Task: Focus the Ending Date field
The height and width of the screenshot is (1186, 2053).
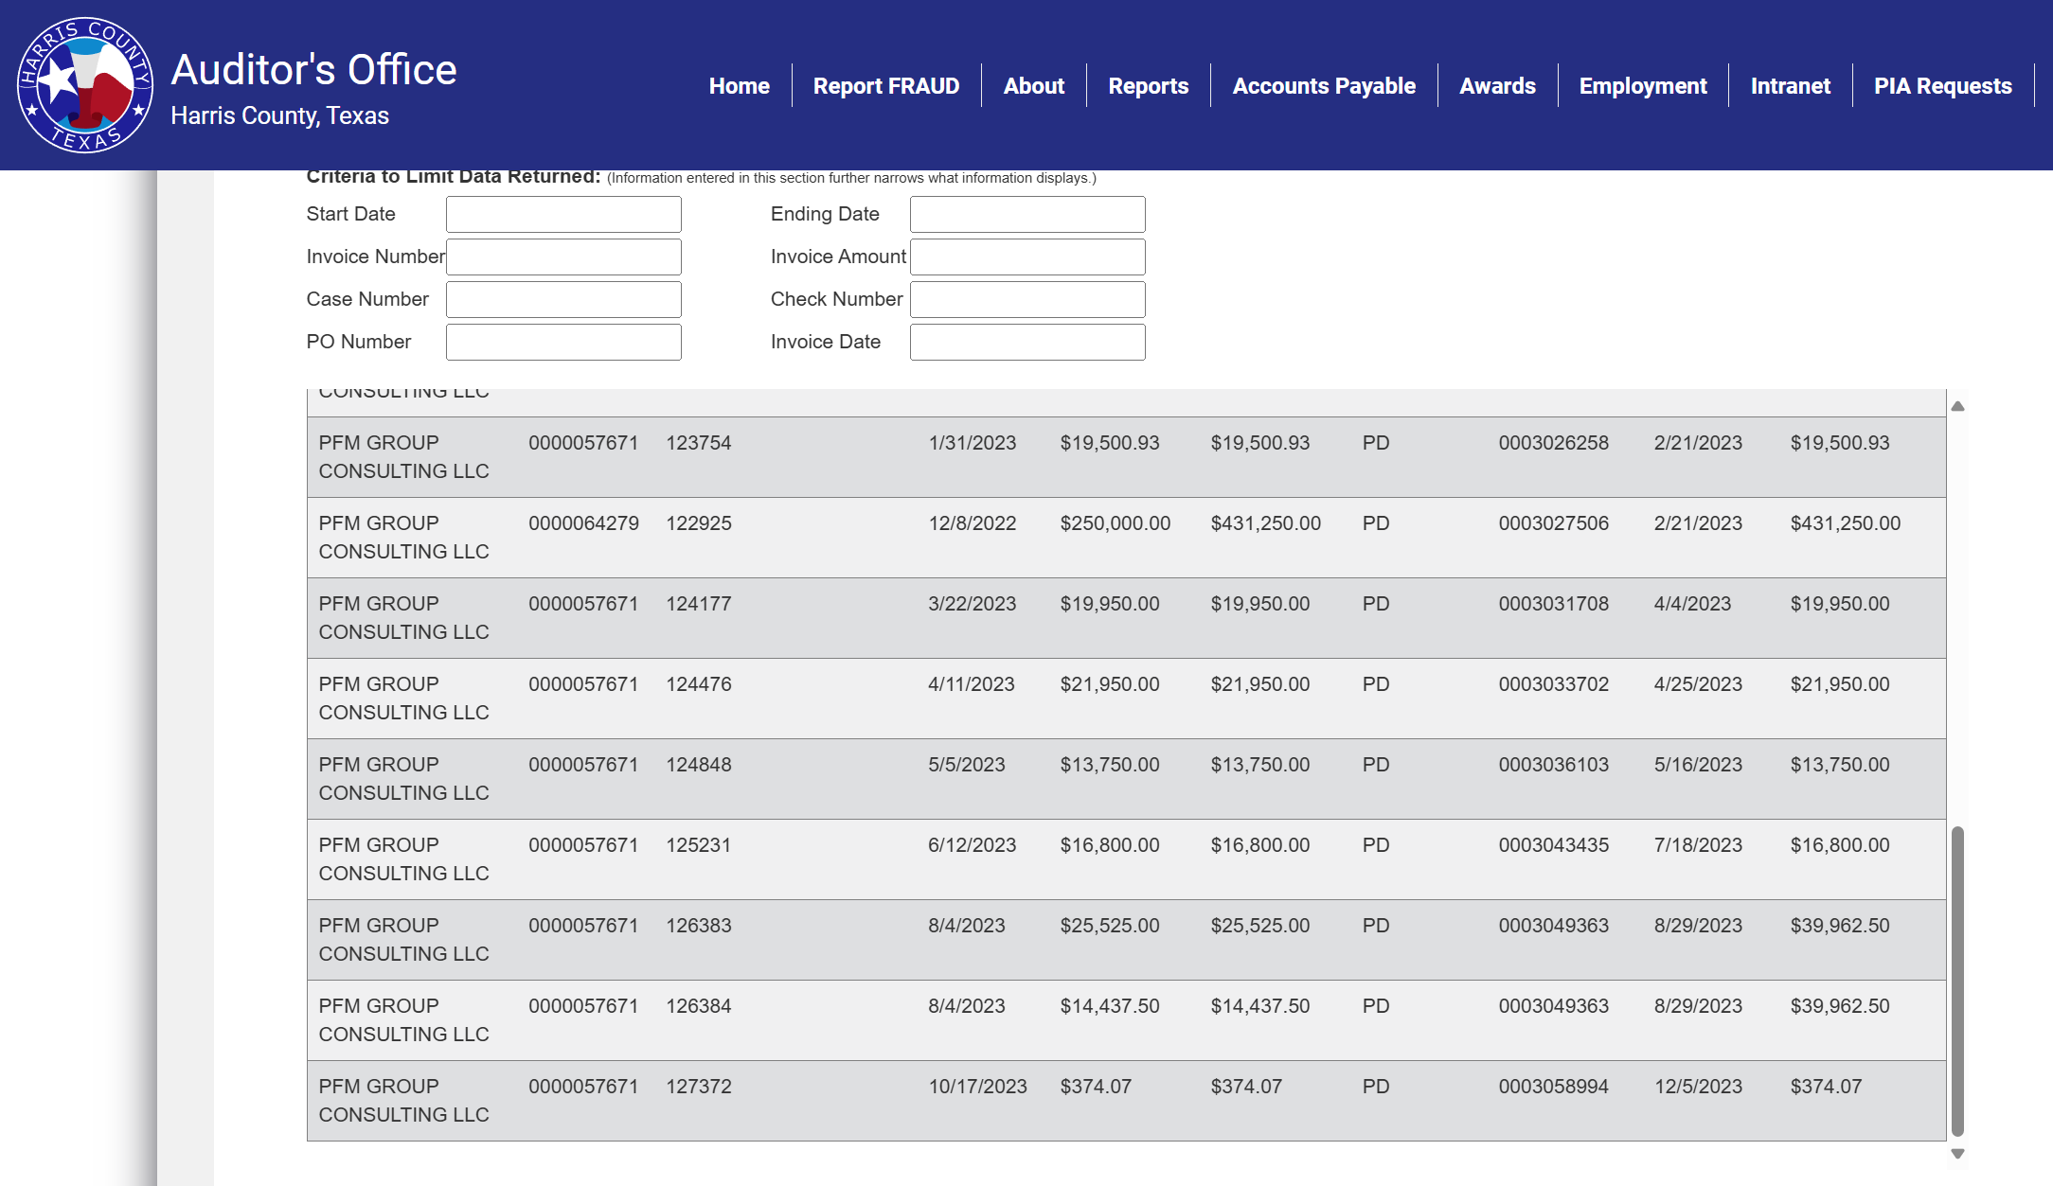Action: point(1027,214)
